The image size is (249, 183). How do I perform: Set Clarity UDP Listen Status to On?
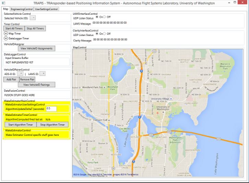pyautogui.click(x=97, y=34)
